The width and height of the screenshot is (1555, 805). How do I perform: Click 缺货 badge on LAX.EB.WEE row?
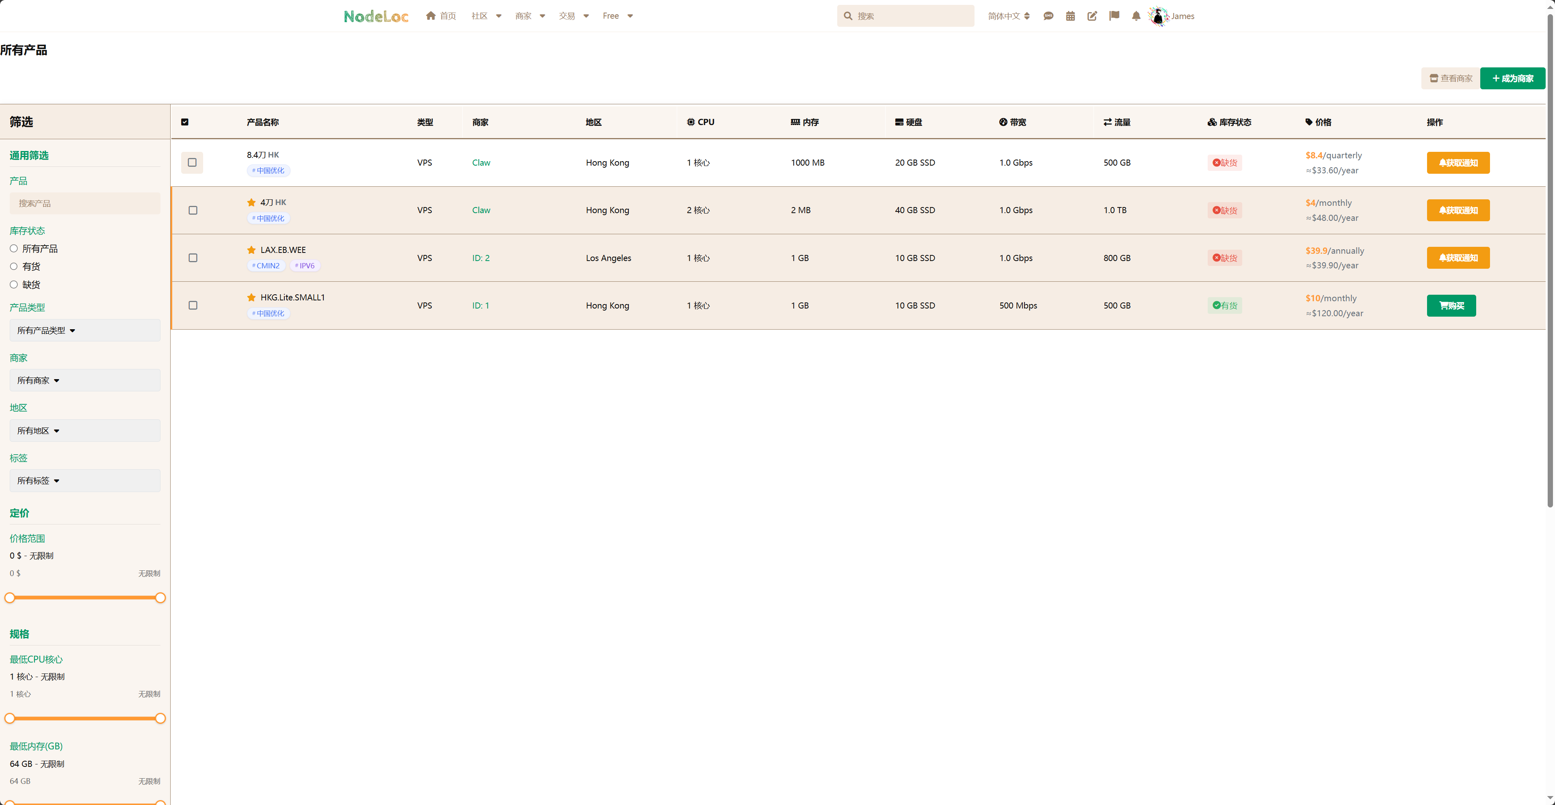point(1225,258)
